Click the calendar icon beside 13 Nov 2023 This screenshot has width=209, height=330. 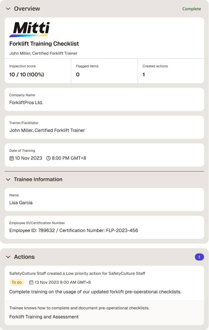(x=31, y=282)
